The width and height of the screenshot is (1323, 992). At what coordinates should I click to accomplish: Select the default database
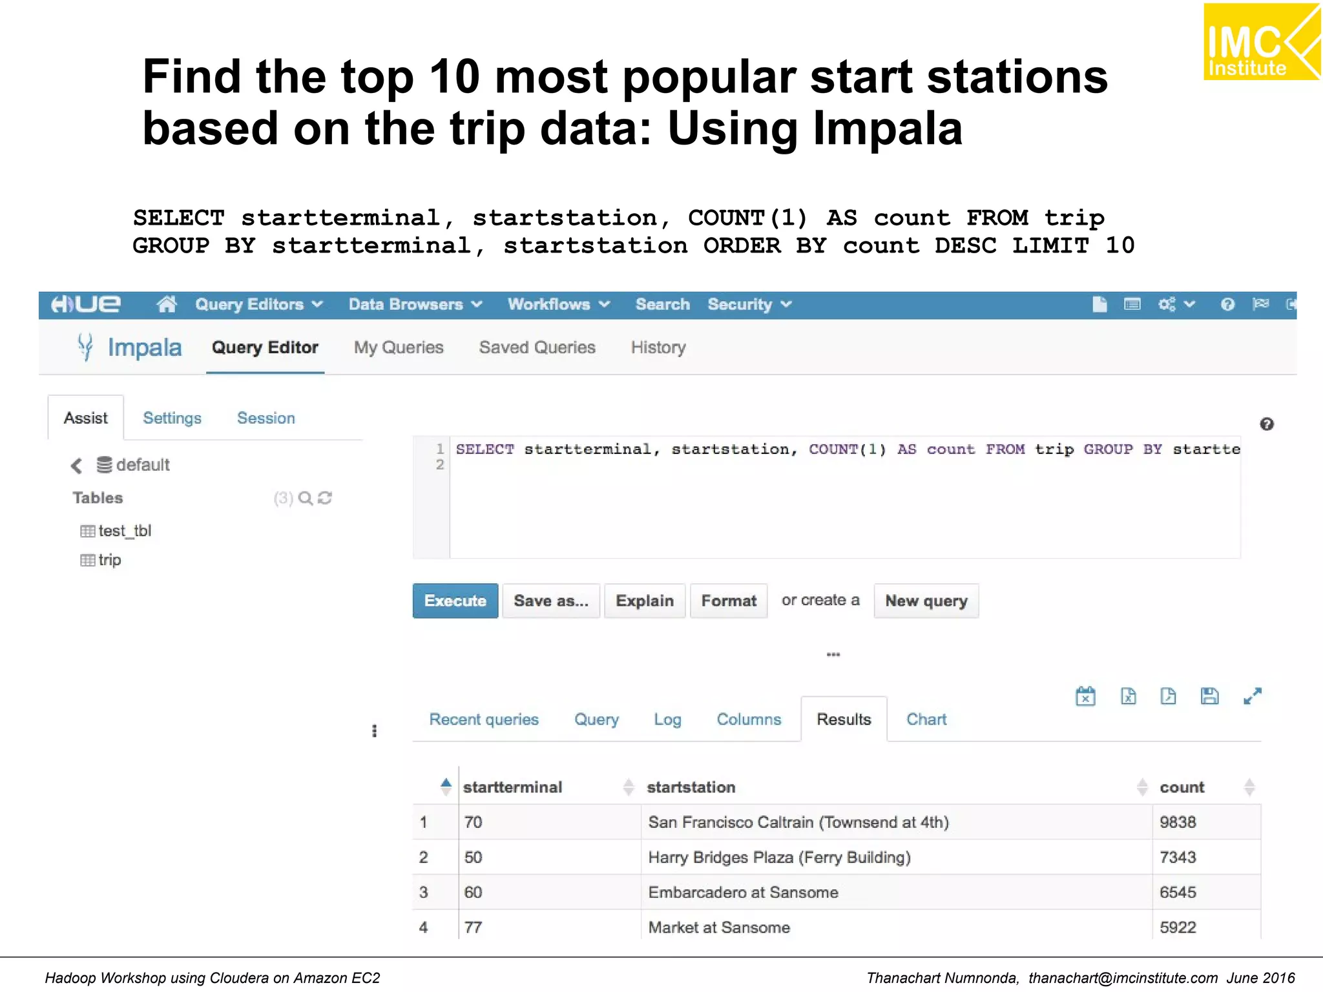pos(133,465)
